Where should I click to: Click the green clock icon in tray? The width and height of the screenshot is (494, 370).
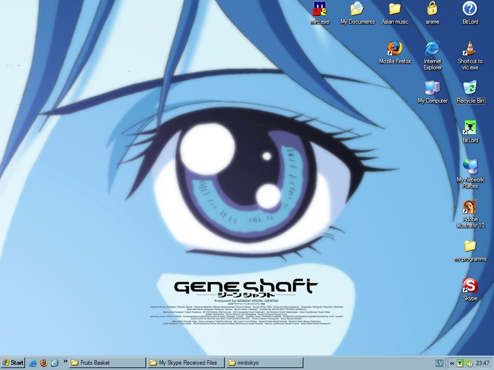pyautogui.click(x=469, y=363)
